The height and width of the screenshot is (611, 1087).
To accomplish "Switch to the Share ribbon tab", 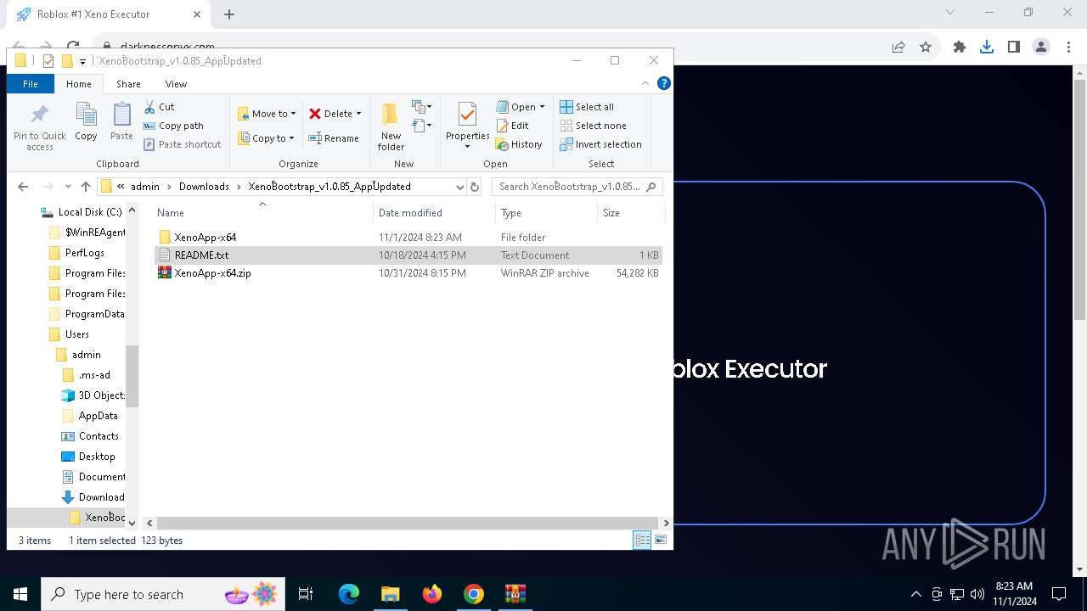I will click(128, 84).
